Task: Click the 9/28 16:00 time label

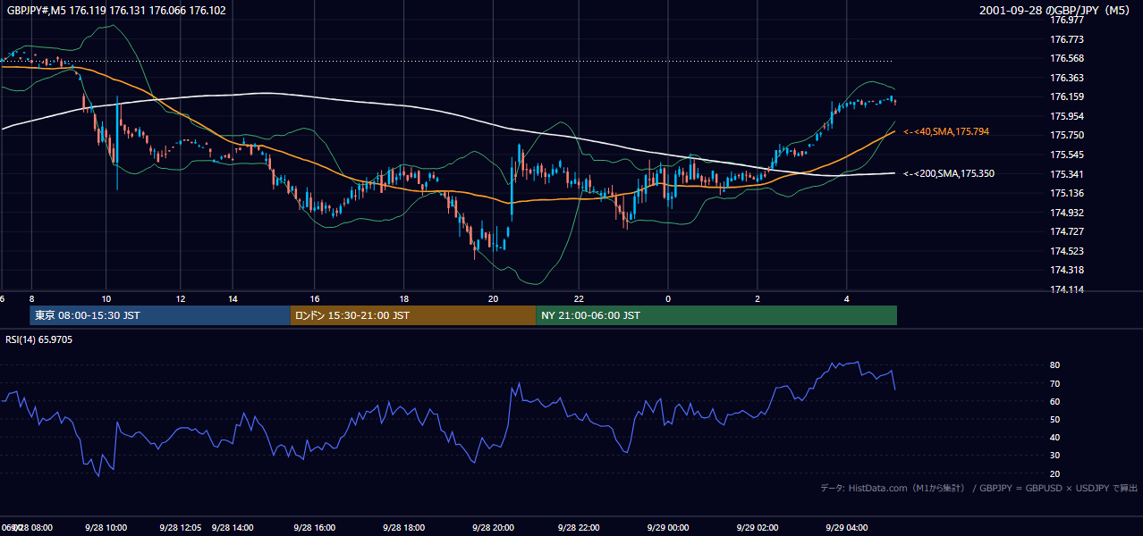Action: coord(314,528)
